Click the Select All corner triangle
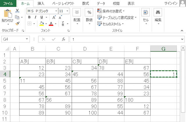 (7, 48)
